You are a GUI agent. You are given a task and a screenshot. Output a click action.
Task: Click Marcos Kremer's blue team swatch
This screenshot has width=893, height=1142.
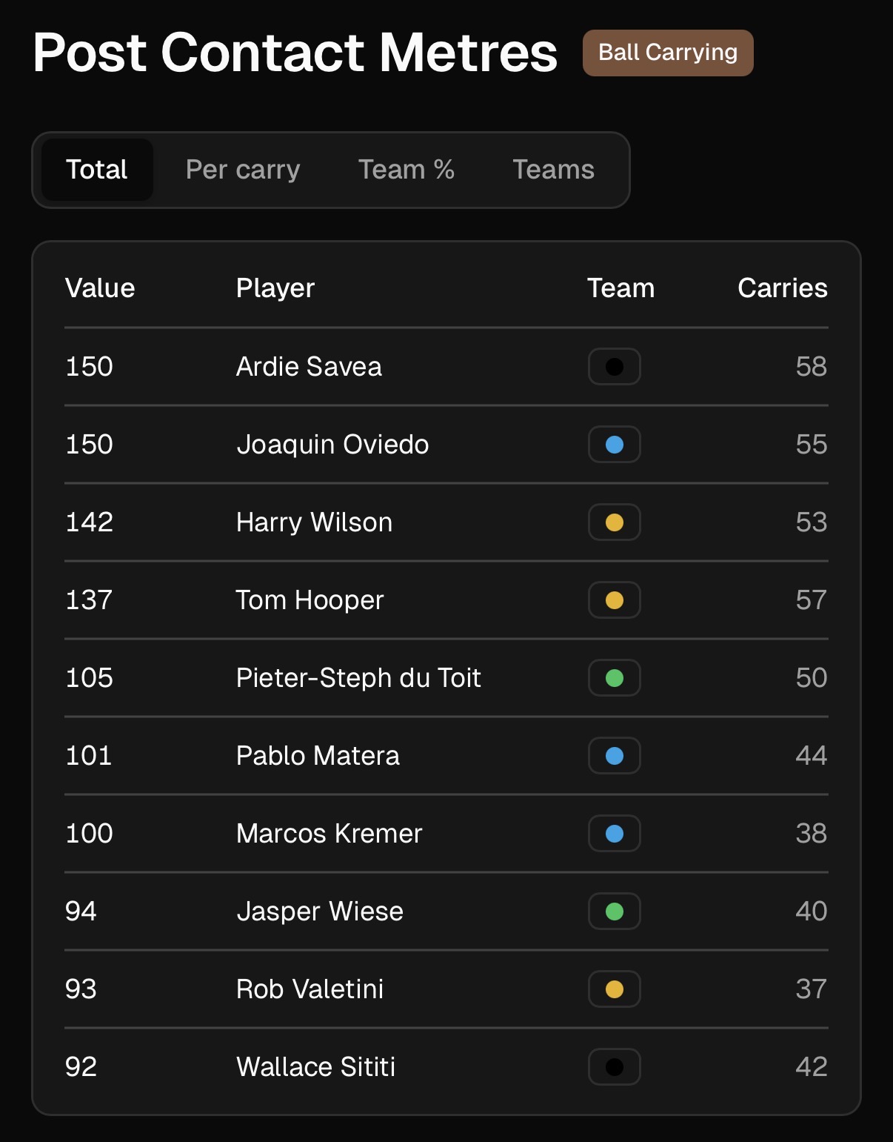pyautogui.click(x=615, y=834)
